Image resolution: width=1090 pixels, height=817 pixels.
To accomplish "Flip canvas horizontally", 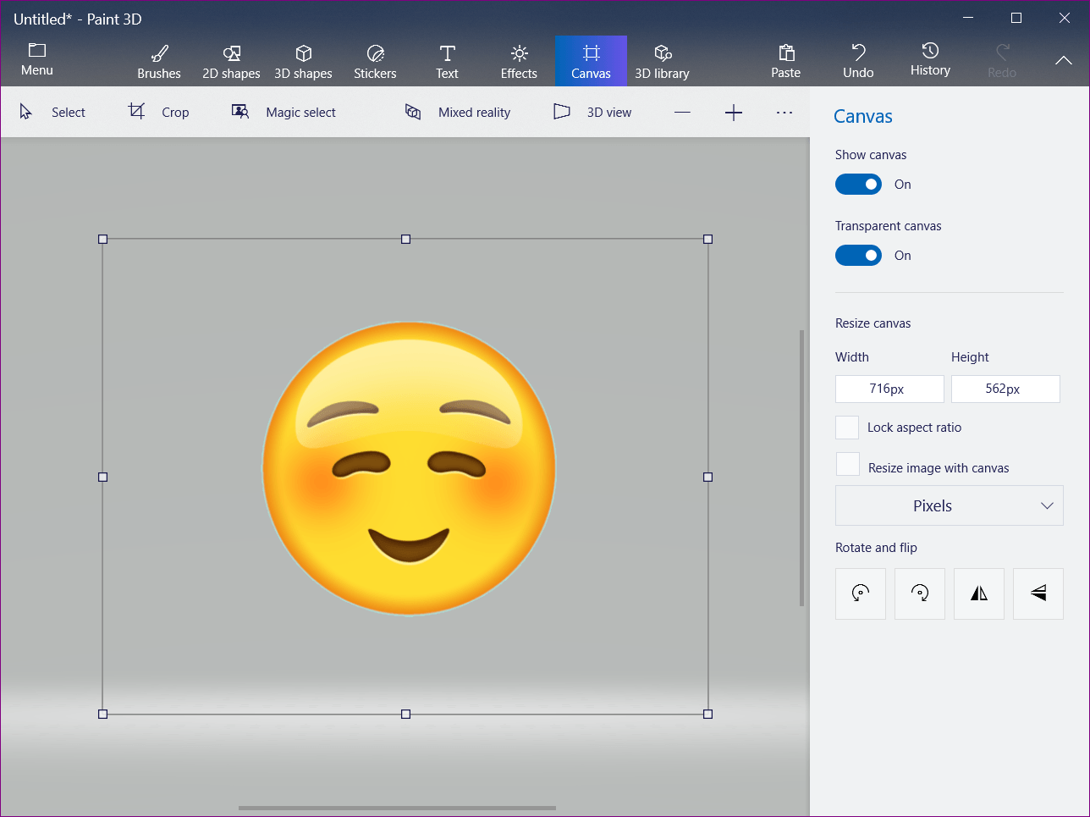I will click(978, 593).
